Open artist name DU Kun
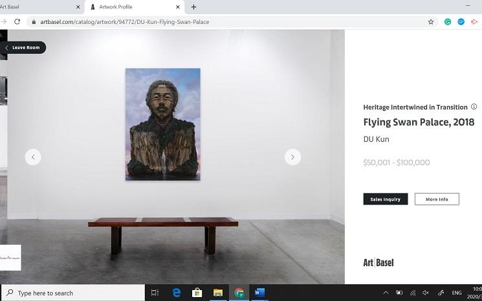Viewport: 482px width, 301px height. coord(377,139)
